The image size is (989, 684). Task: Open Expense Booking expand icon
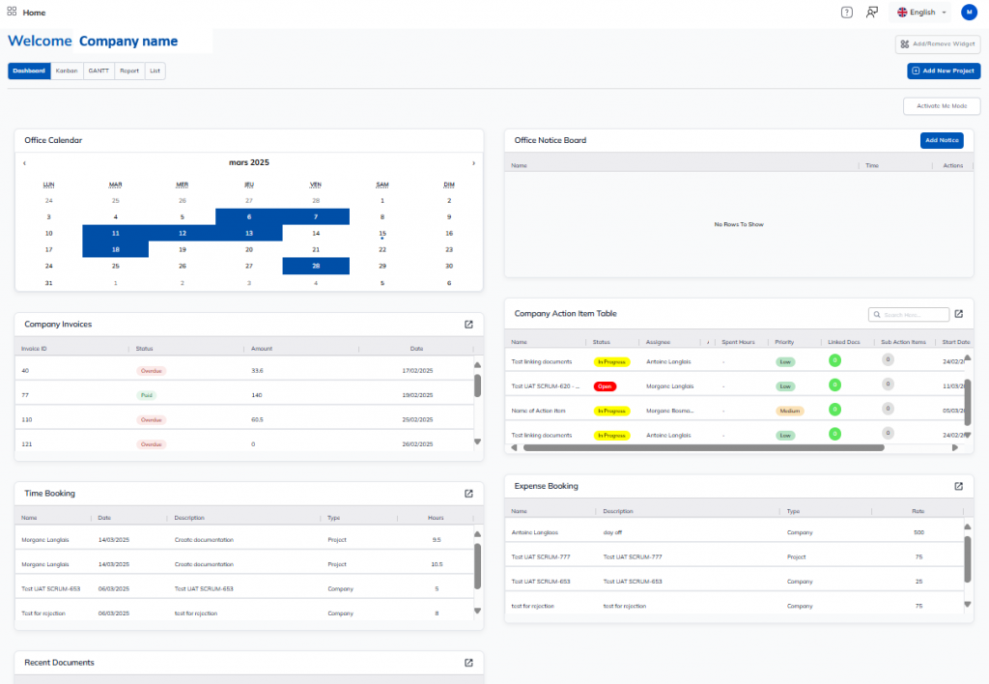(x=958, y=487)
